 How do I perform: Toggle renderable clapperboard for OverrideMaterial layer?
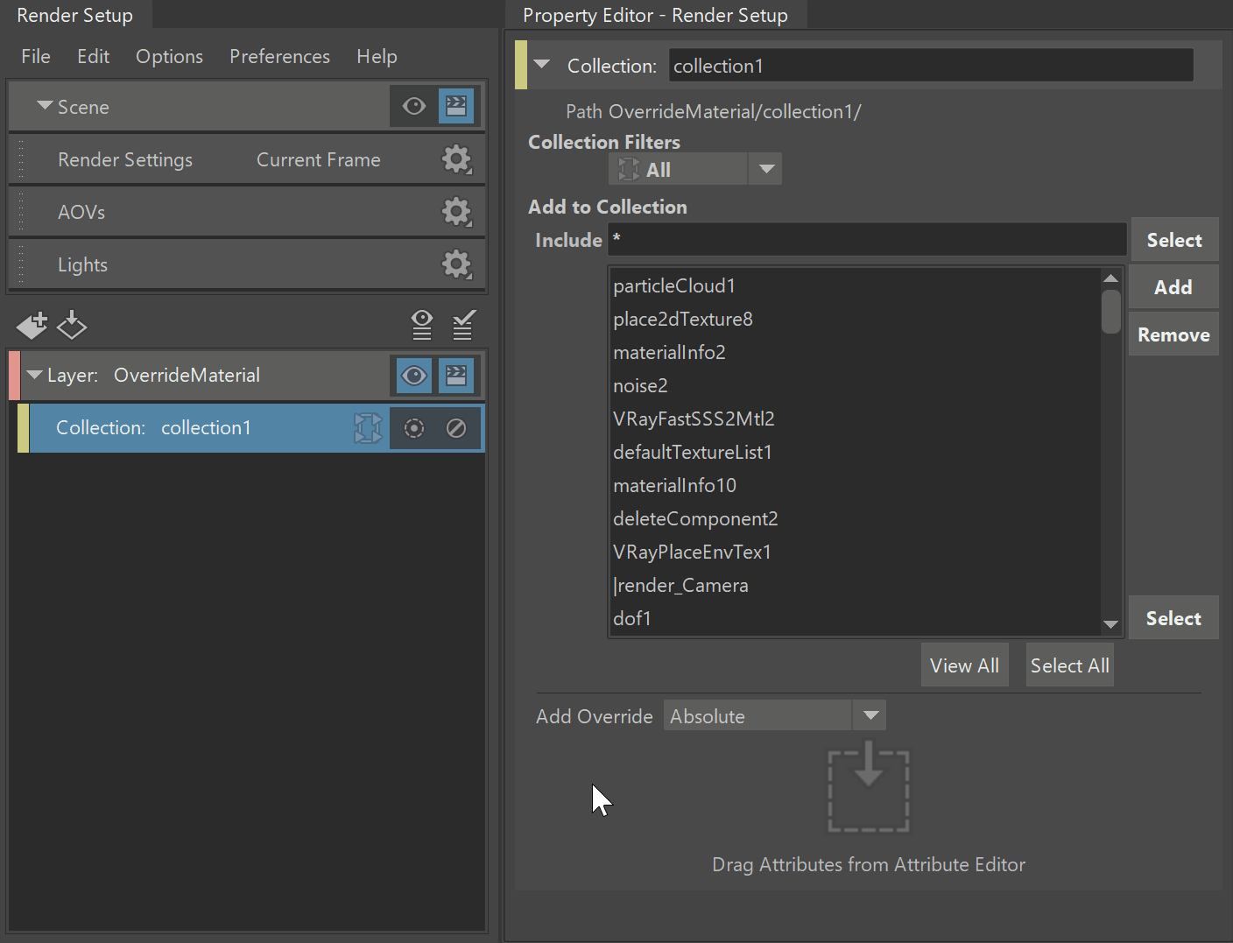point(456,376)
